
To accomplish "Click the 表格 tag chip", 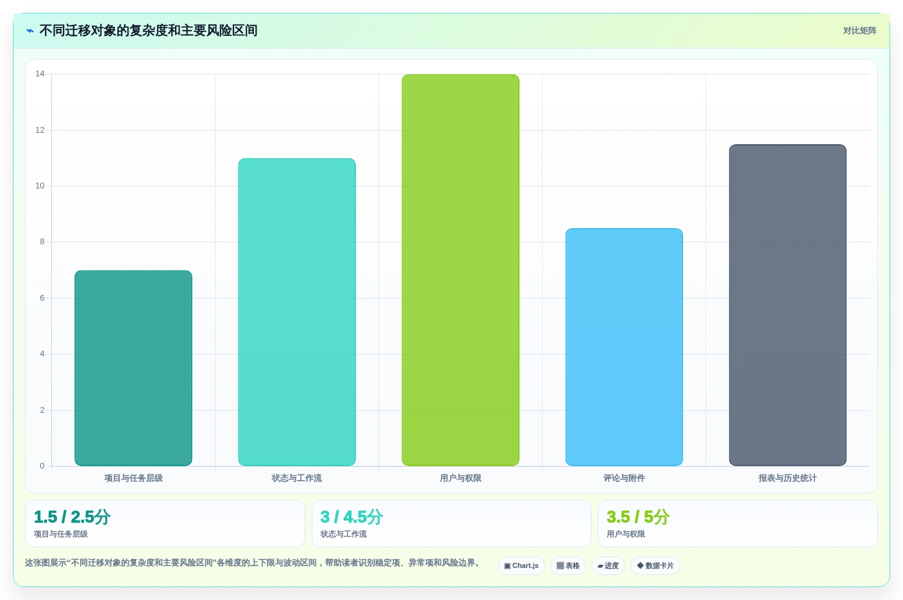I will click(x=568, y=565).
